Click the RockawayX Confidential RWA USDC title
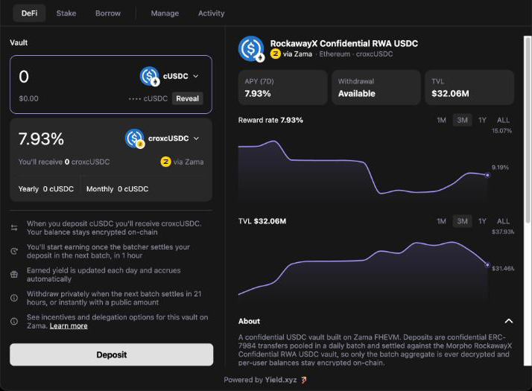Viewport: 532px width, 391px height. pyautogui.click(x=344, y=43)
